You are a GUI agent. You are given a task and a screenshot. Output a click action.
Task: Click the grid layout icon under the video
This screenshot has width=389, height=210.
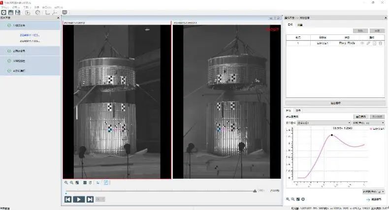[x=85, y=182]
